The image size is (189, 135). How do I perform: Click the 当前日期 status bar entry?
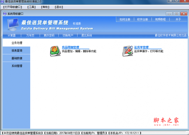[62, 133]
